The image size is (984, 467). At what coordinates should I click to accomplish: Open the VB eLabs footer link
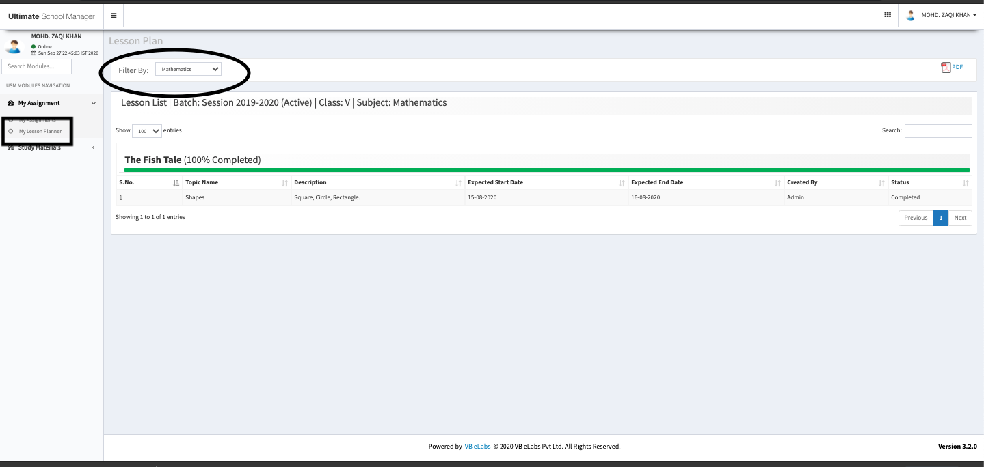[477, 447]
